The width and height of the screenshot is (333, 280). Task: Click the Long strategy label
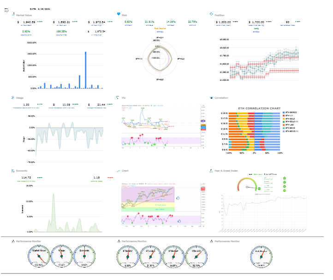pyautogui.click(x=256, y=28)
